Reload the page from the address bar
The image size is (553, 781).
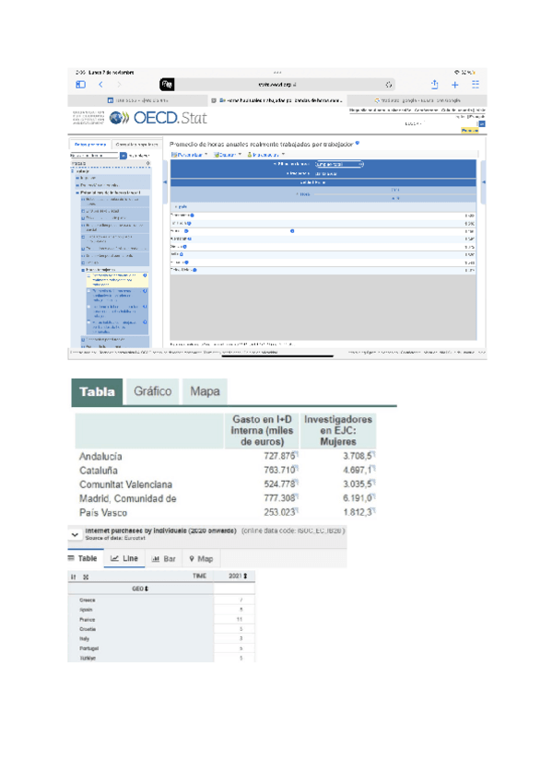pyautogui.click(x=389, y=84)
